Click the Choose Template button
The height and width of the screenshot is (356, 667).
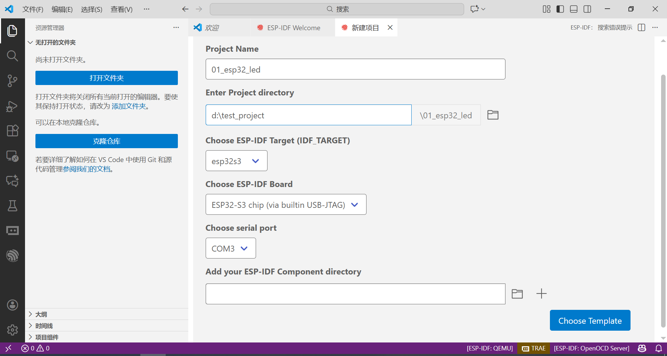click(x=590, y=320)
